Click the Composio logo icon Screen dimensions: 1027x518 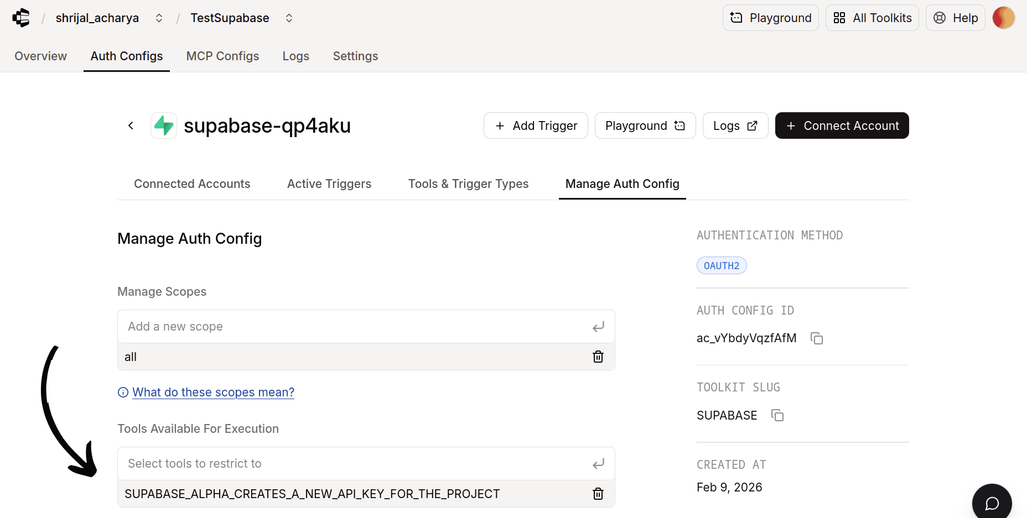coord(21,18)
